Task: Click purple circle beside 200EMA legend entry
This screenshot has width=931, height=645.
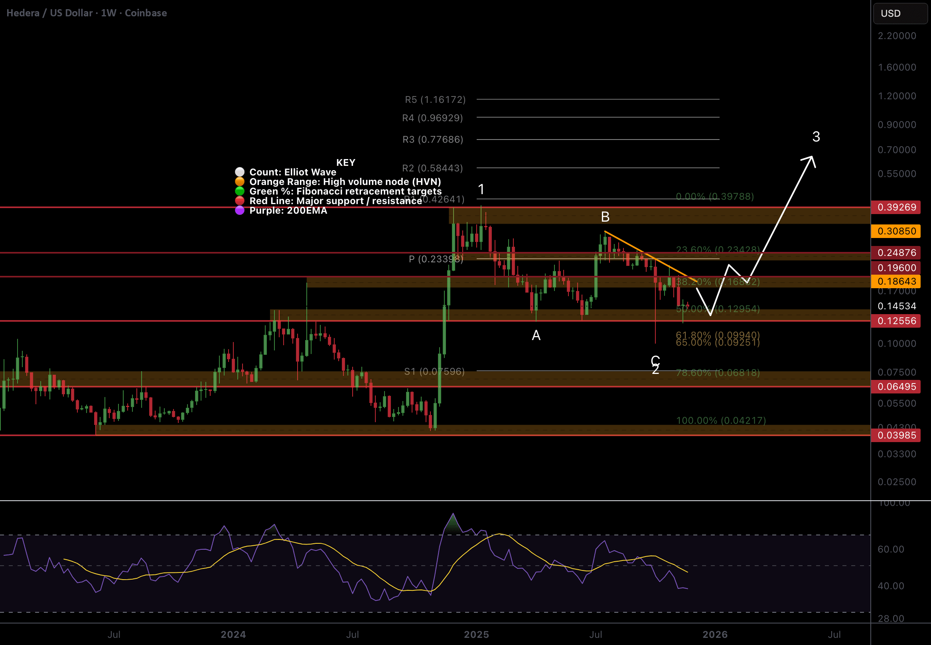Action: 239,210
